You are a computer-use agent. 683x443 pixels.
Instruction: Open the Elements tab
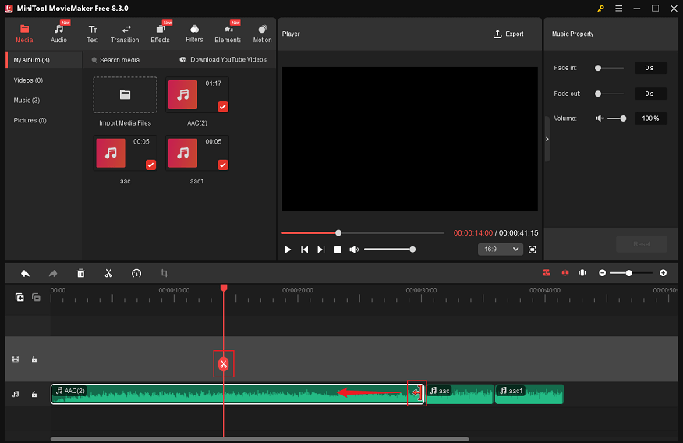[228, 34]
